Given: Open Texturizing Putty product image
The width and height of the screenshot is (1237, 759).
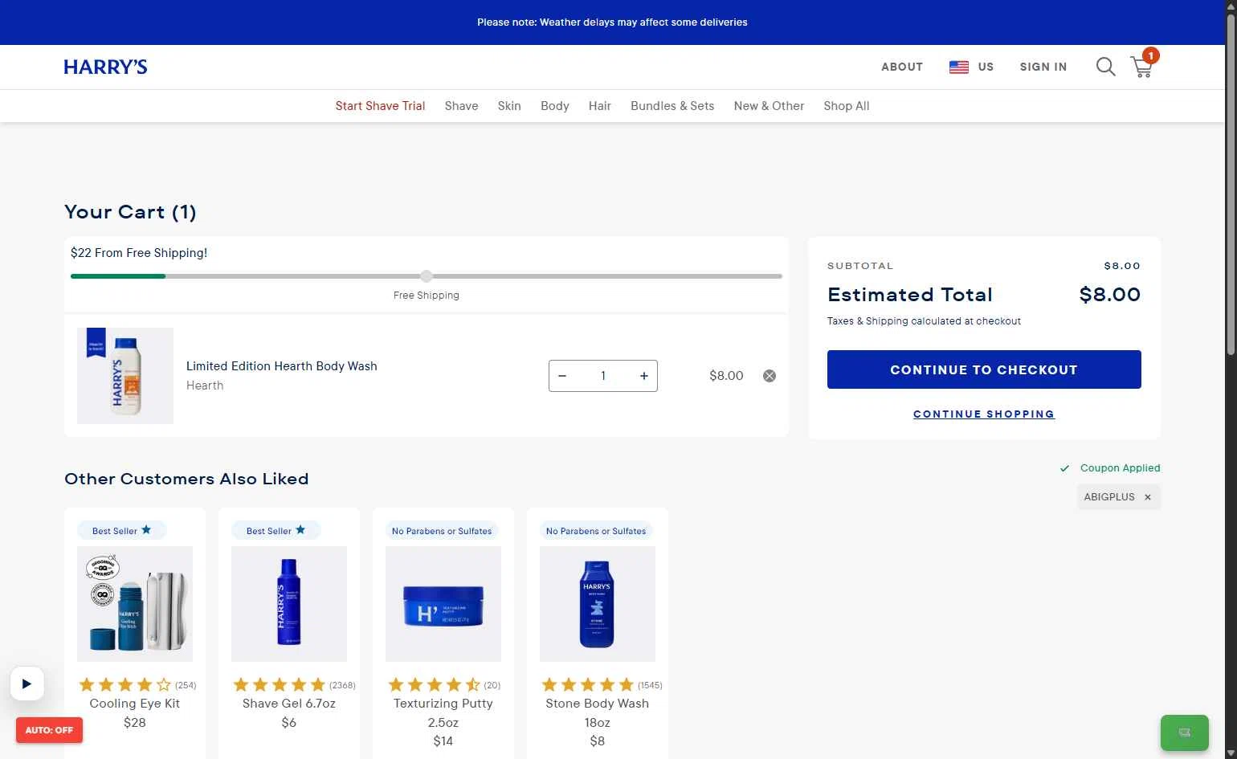Looking at the screenshot, I should 443,604.
